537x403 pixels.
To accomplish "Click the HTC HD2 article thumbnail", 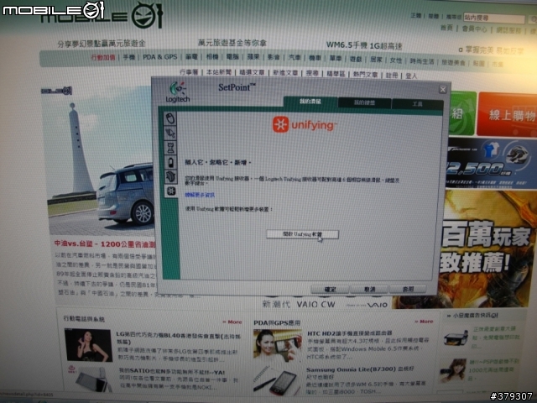I will click(x=278, y=345).
